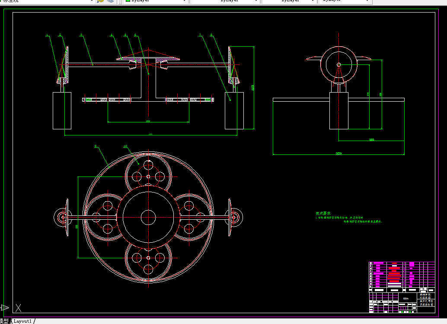
Task: Select part balloon number 9
Action: pos(96,146)
